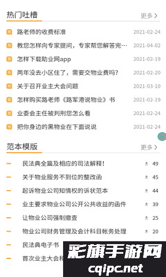This screenshot has width=166, height=277.
Task: Click user icon next to count 44
Action: (146, 191)
